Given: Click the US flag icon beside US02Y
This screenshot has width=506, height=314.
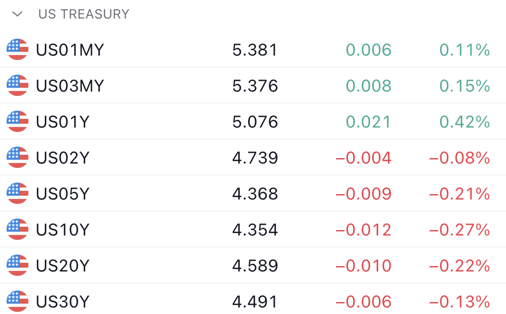Looking at the screenshot, I should click(17, 158).
